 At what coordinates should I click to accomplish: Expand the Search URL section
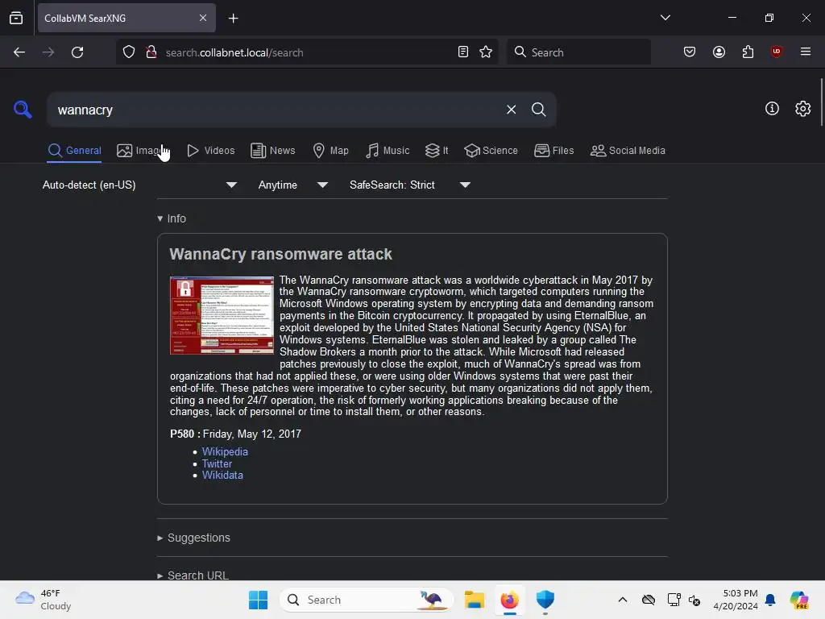(193, 575)
